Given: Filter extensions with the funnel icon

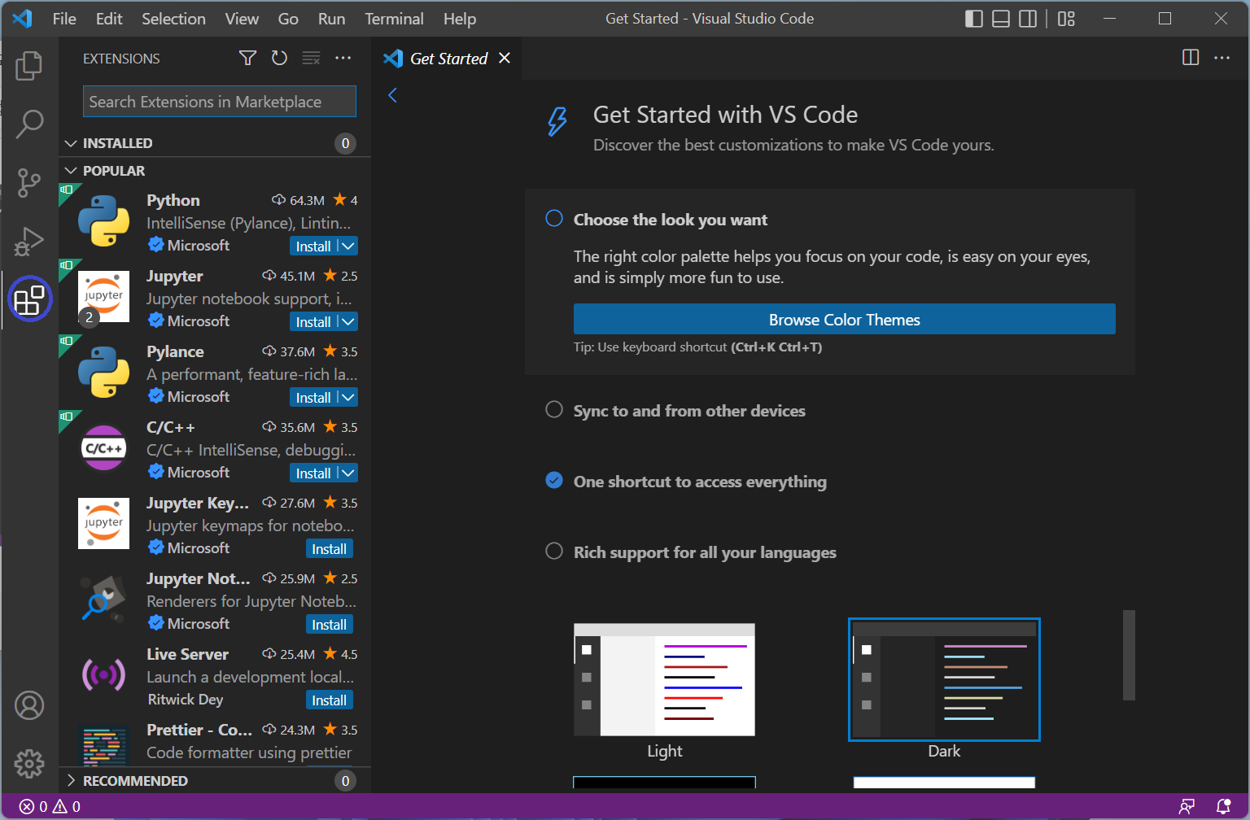Looking at the screenshot, I should pos(247,58).
